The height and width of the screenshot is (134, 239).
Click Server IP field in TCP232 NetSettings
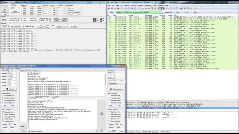coord(116,80)
